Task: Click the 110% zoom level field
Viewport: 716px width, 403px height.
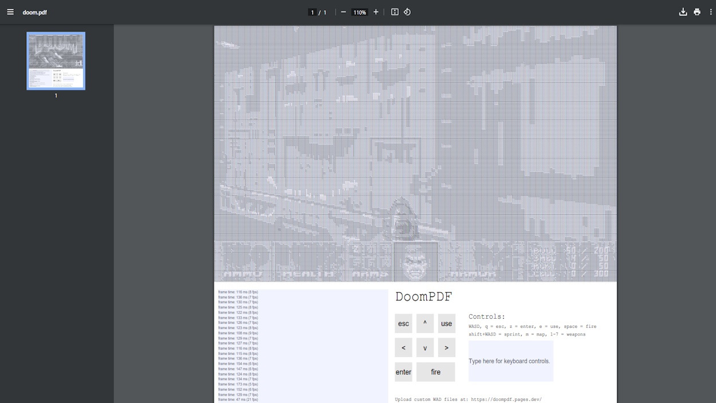Action: tap(359, 13)
